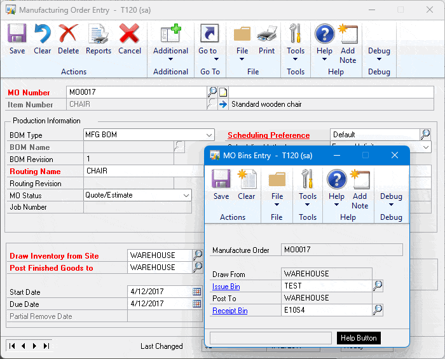Click the Issue Bin link label
The image size is (445, 359).
coord(226,287)
